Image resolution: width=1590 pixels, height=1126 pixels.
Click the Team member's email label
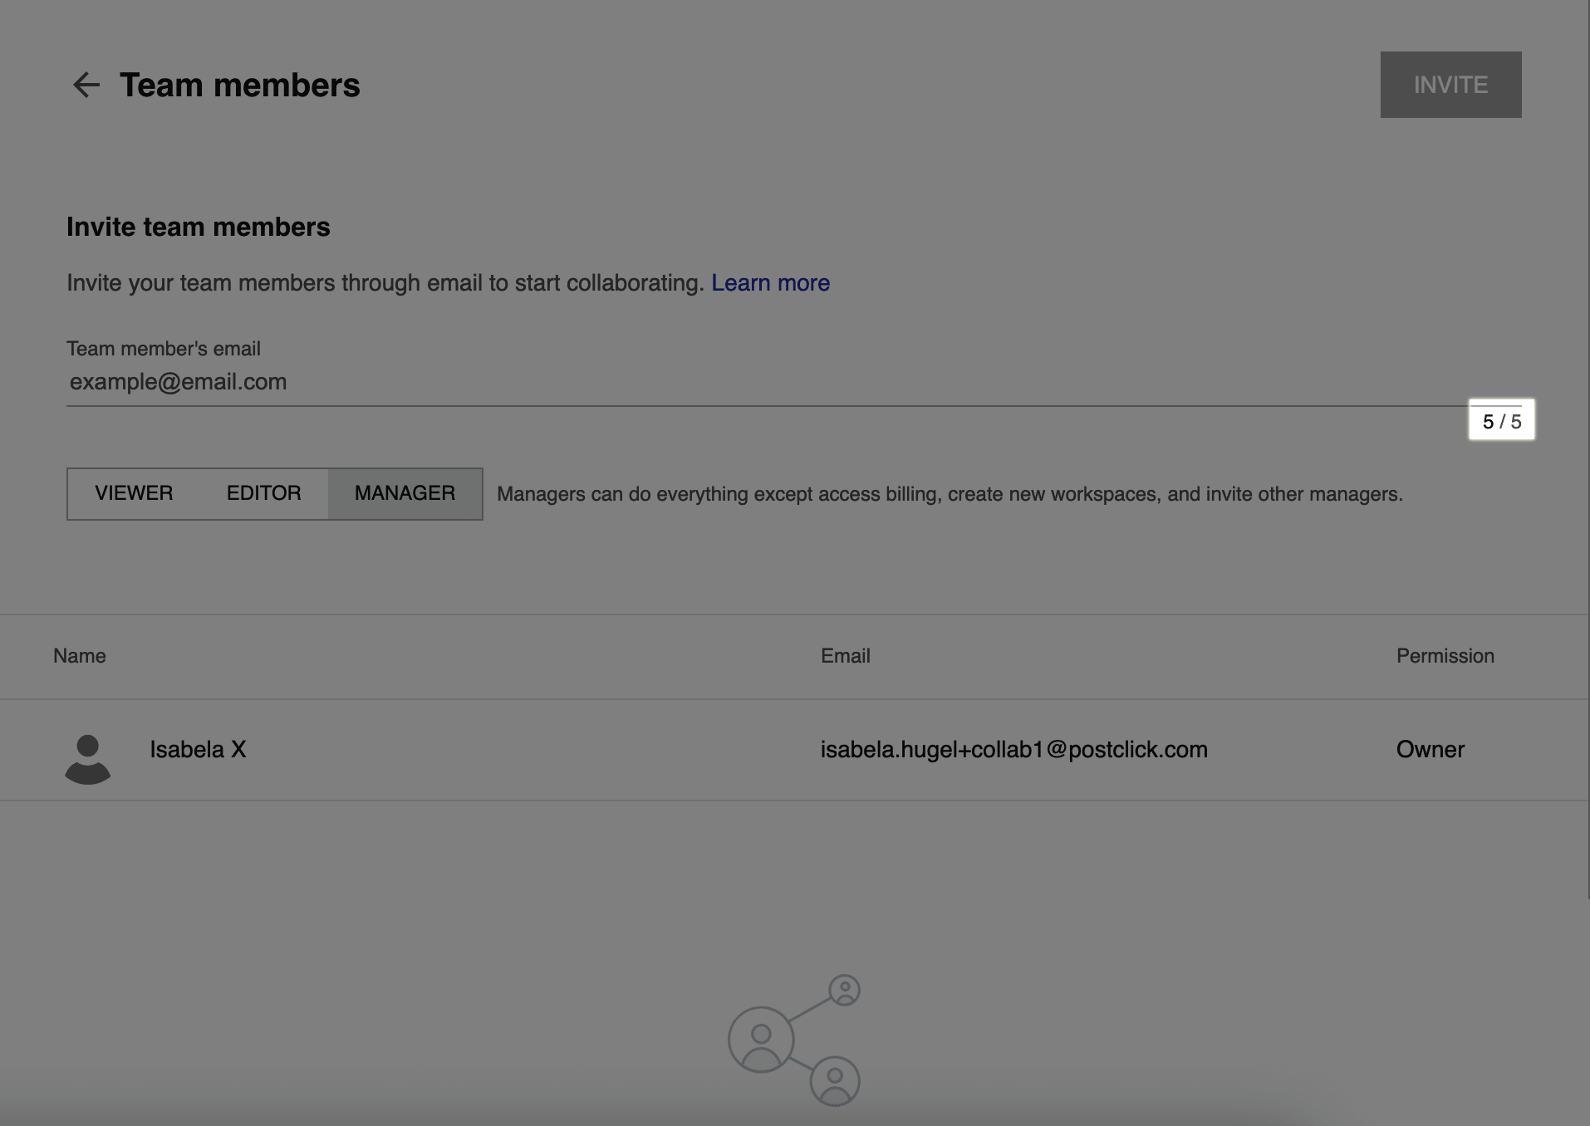tap(164, 349)
